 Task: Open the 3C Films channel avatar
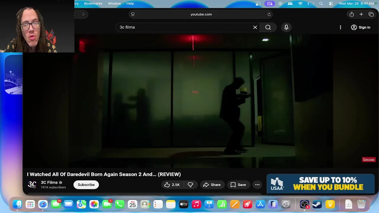[32, 185]
